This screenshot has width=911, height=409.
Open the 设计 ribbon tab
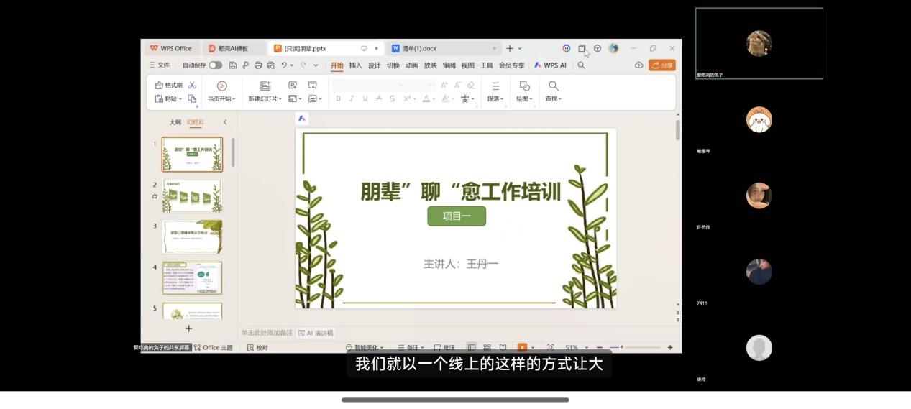374,65
